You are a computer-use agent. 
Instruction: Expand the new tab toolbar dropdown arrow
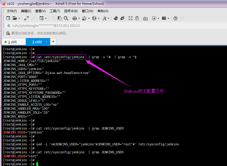pyautogui.click(x=158, y=19)
